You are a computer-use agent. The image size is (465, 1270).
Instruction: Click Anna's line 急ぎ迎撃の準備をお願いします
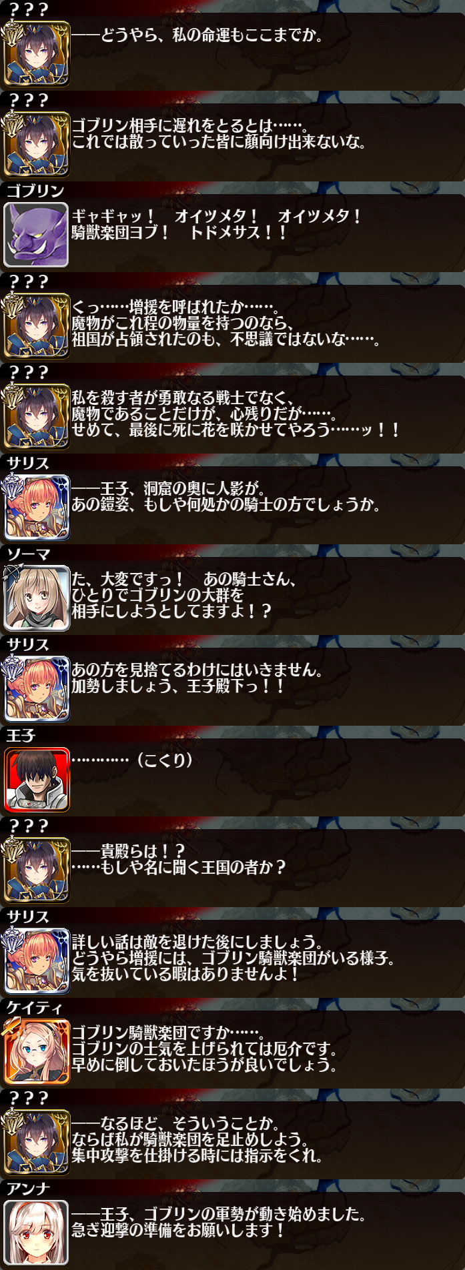point(178,1230)
